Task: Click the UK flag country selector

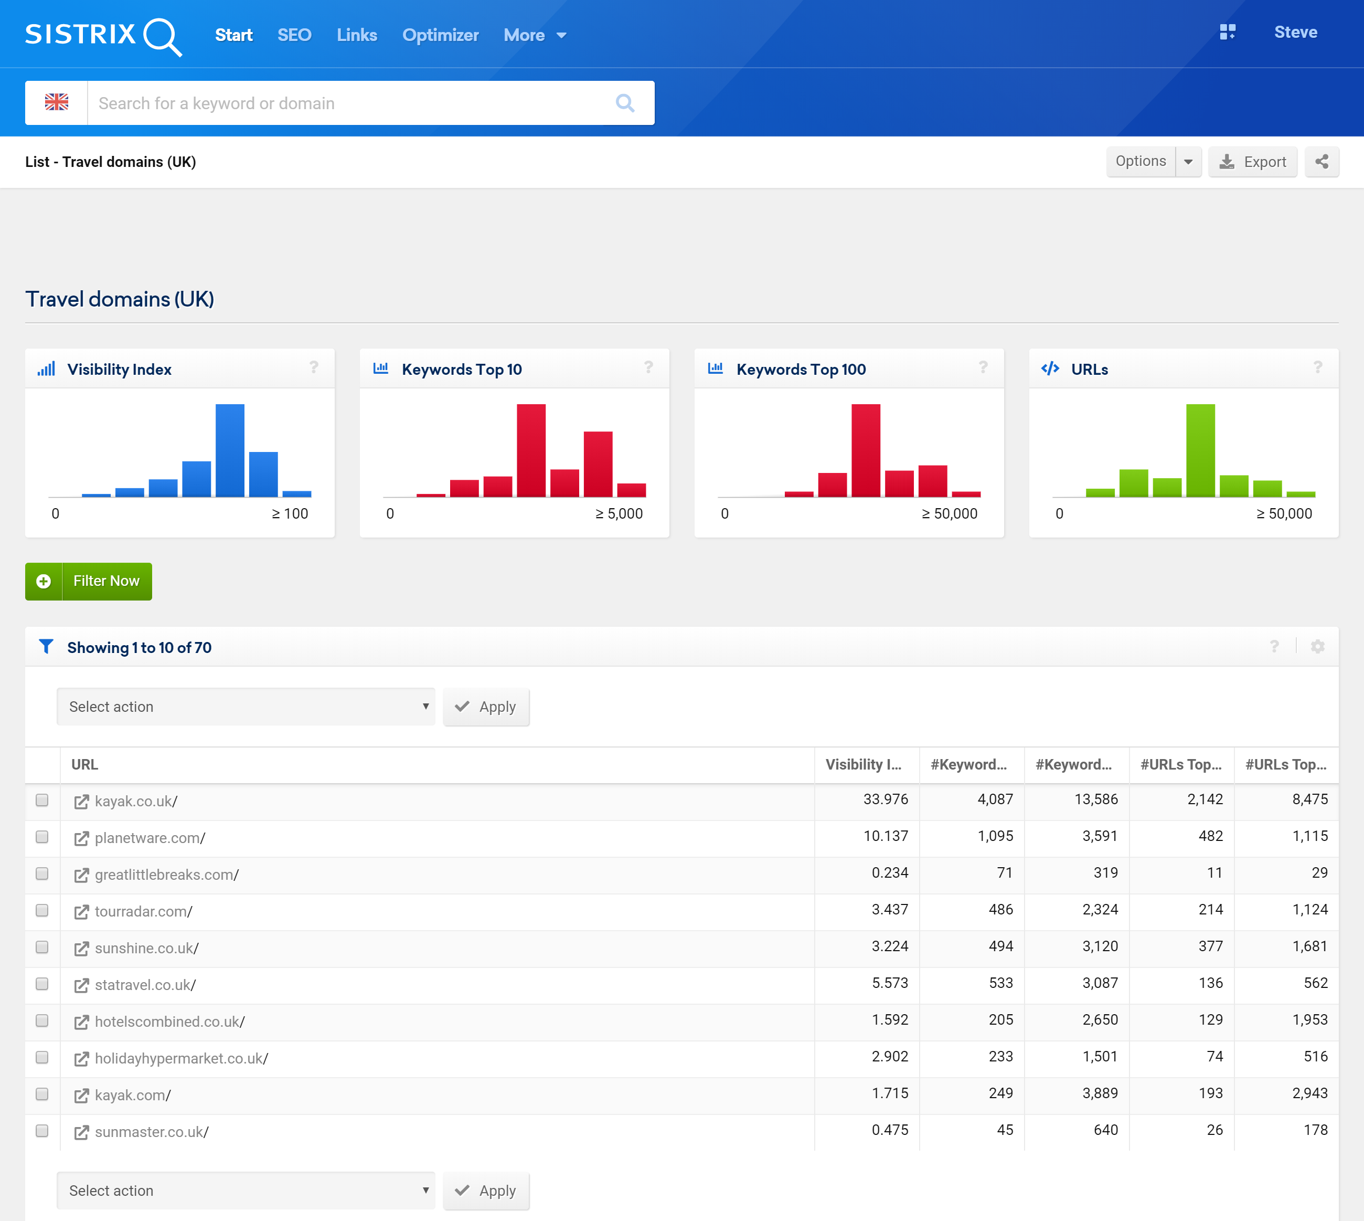Action: (x=56, y=103)
